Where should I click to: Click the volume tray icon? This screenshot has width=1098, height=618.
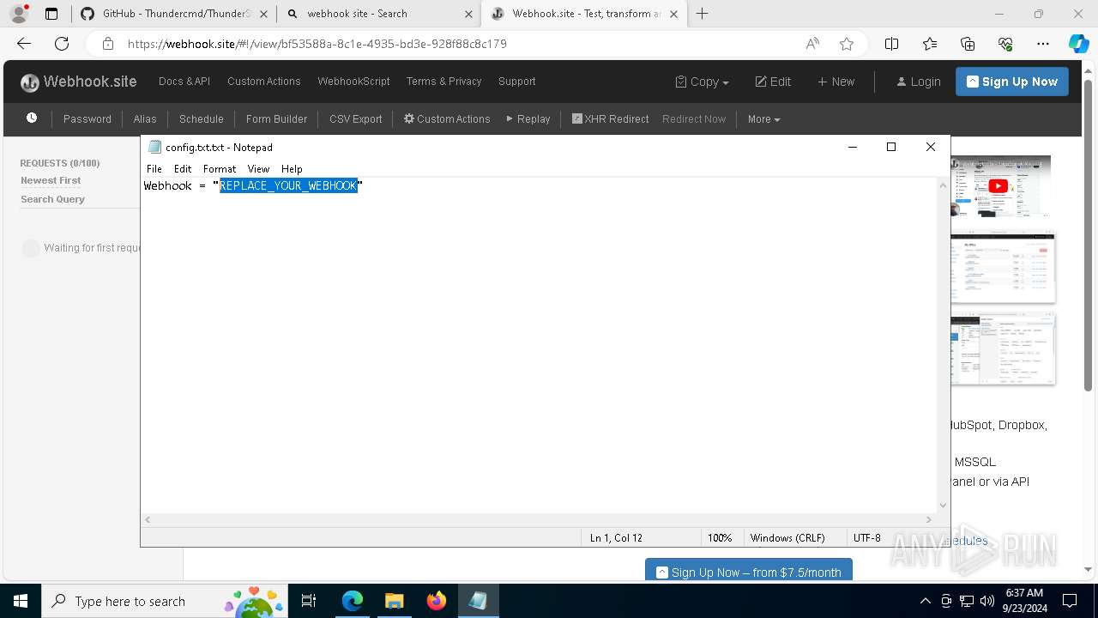(987, 601)
